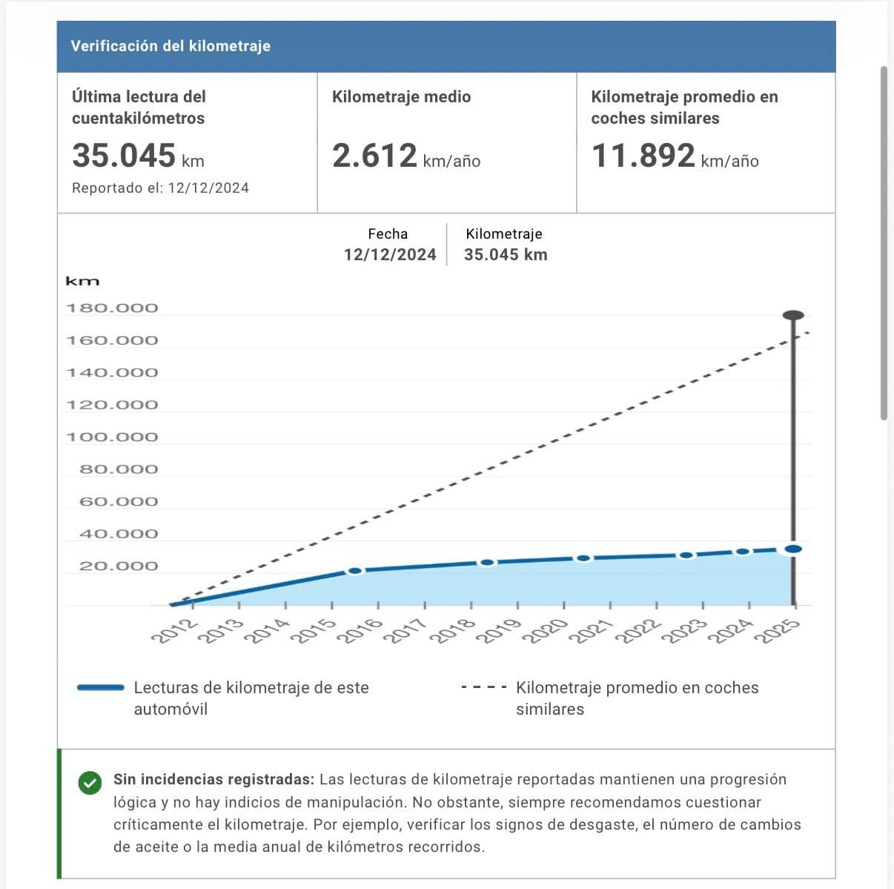894x889 pixels.
Task: Click the 180.000 label on the y-axis
Action: coord(112,308)
